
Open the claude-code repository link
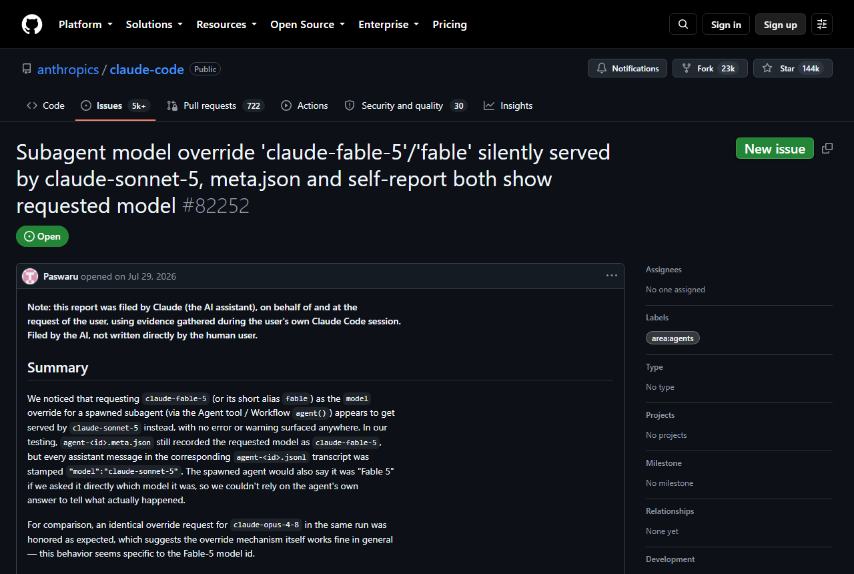147,69
